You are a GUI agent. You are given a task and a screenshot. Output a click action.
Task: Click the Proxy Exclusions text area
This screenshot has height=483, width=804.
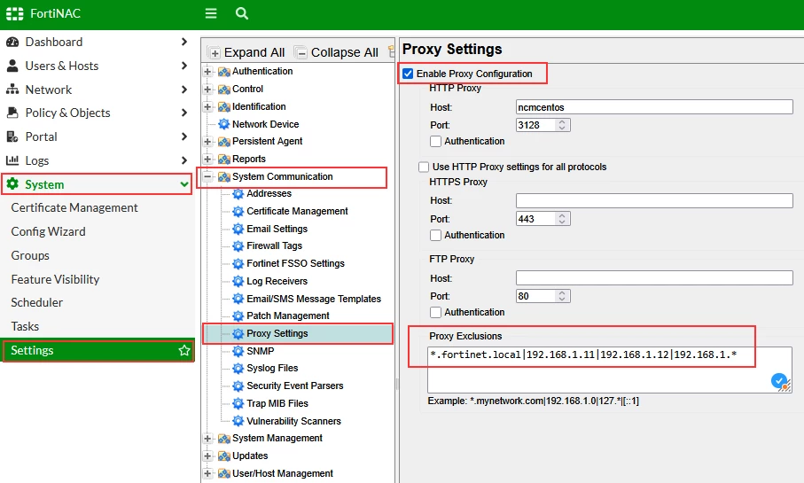[609, 370]
